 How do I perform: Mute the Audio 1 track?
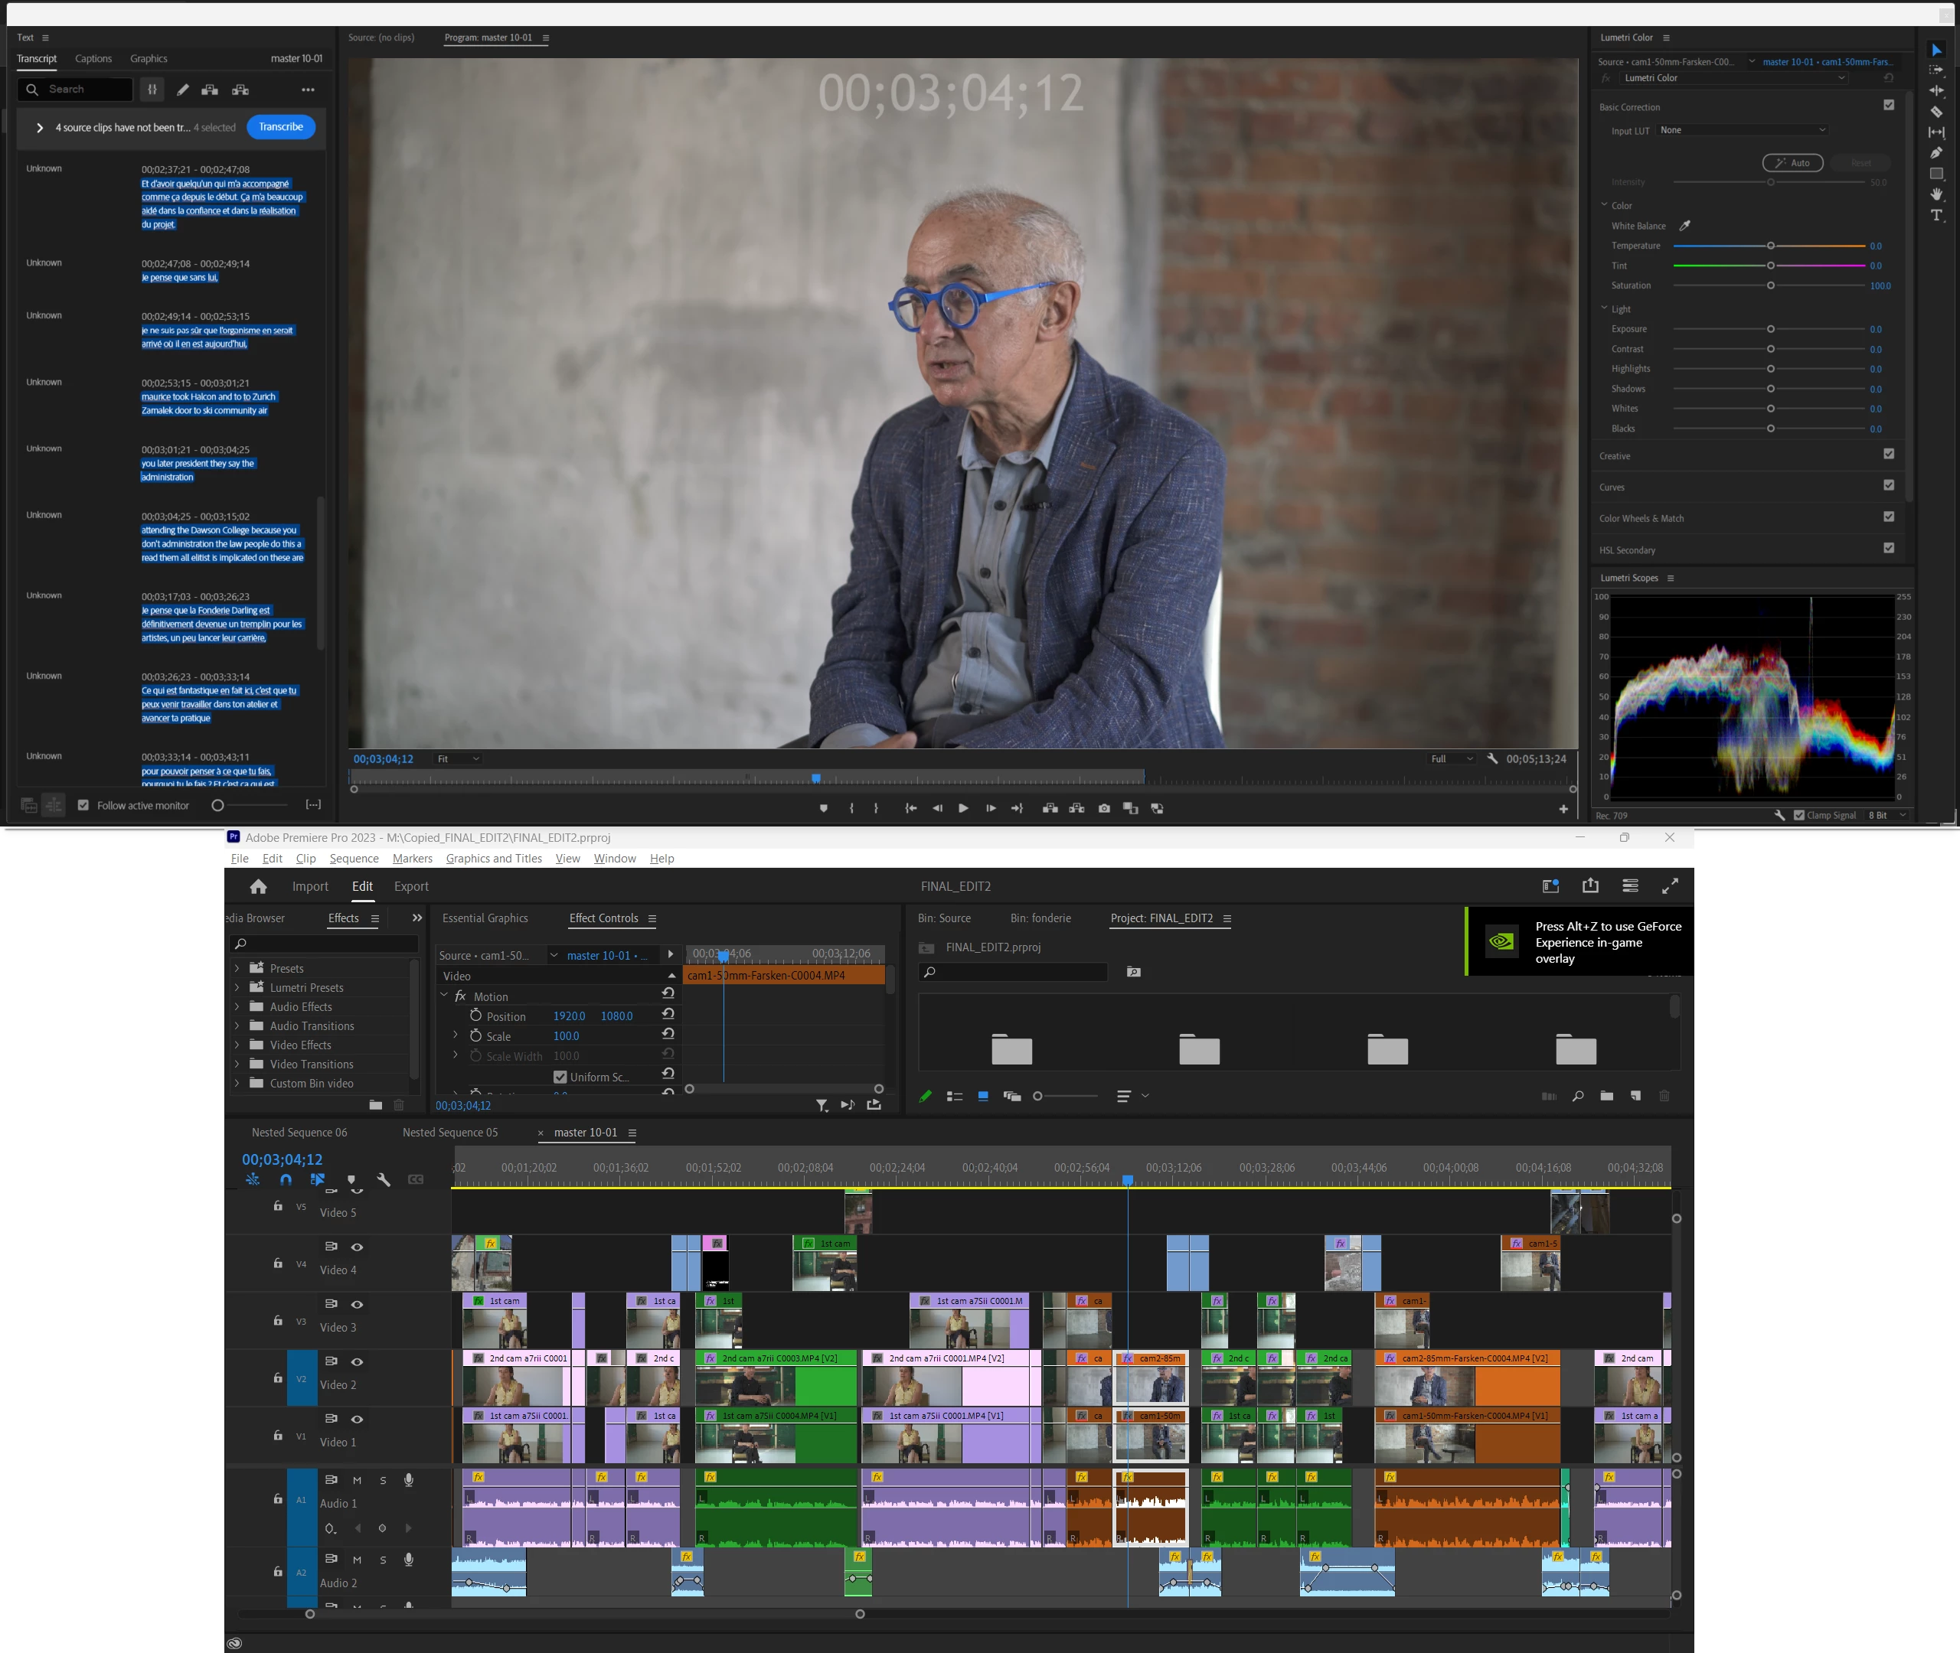(x=357, y=1479)
